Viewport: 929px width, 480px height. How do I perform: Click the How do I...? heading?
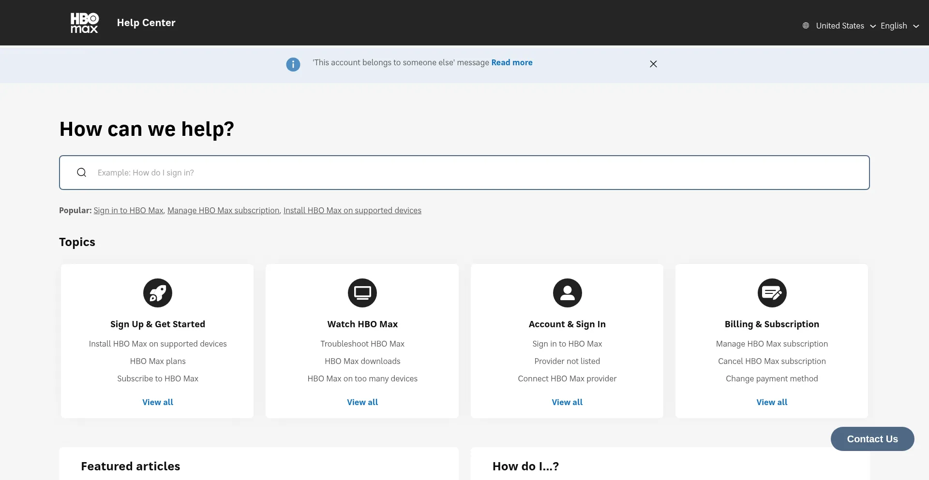(x=525, y=466)
